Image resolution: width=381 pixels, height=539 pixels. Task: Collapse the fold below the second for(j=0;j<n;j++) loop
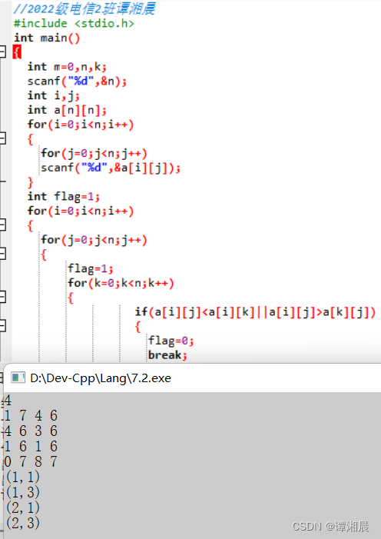coord(2,254)
